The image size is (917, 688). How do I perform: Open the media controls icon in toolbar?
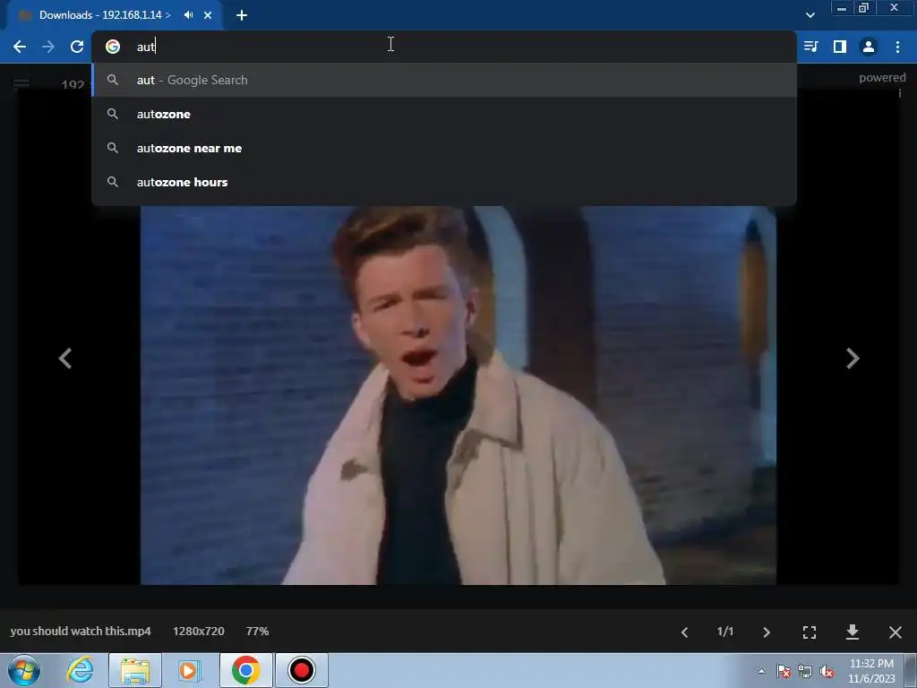[810, 47]
